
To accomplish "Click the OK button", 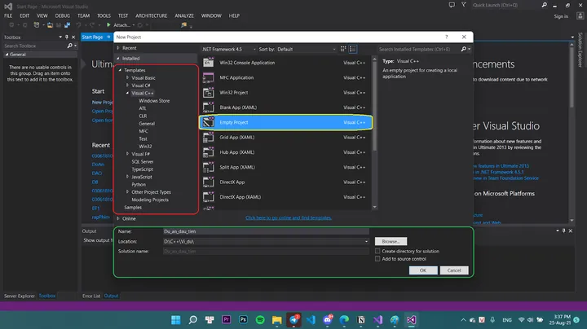I will point(423,270).
